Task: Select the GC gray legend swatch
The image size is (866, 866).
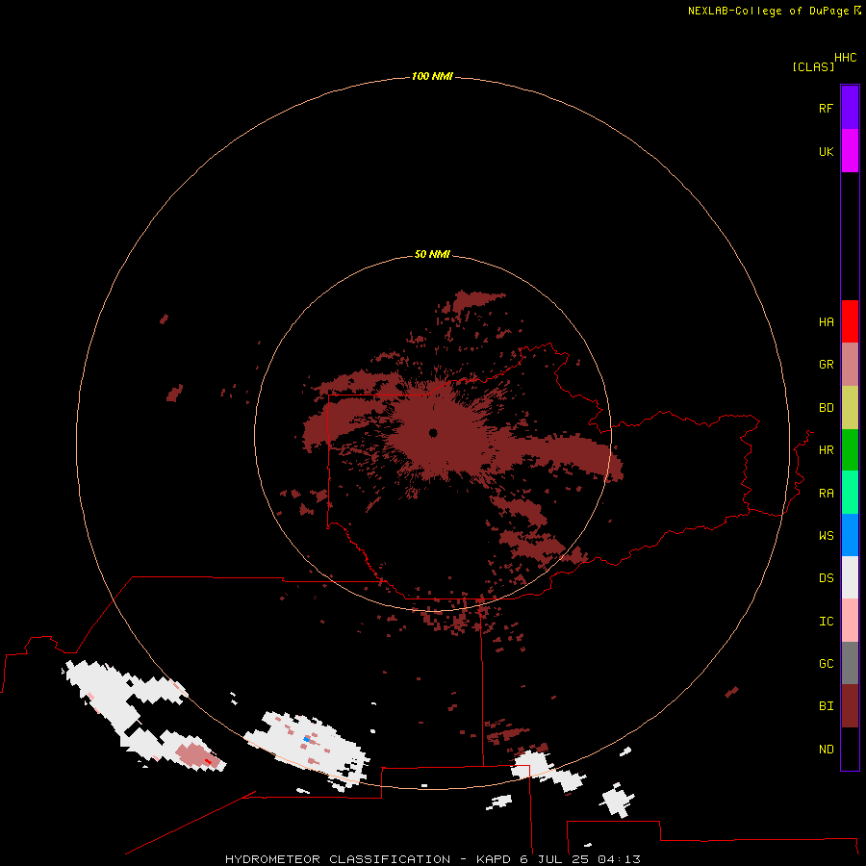Action: click(x=850, y=663)
